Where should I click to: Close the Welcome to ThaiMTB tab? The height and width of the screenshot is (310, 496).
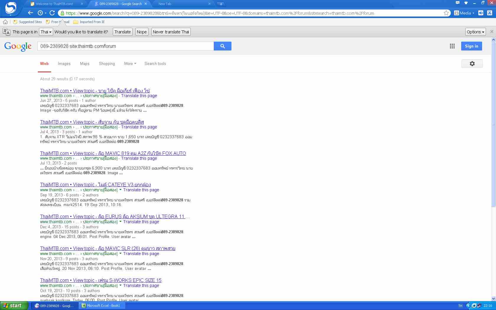pyautogui.click(x=81, y=4)
